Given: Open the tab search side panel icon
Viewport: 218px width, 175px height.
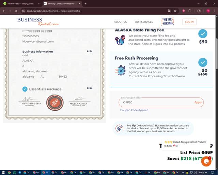Looking at the screenshot, I should click(x=199, y=11).
